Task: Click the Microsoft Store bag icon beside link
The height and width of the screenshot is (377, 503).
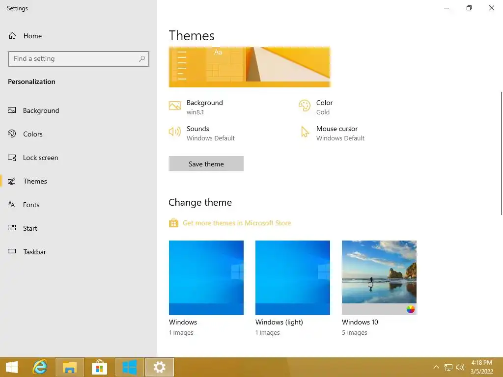Action: pos(173,222)
